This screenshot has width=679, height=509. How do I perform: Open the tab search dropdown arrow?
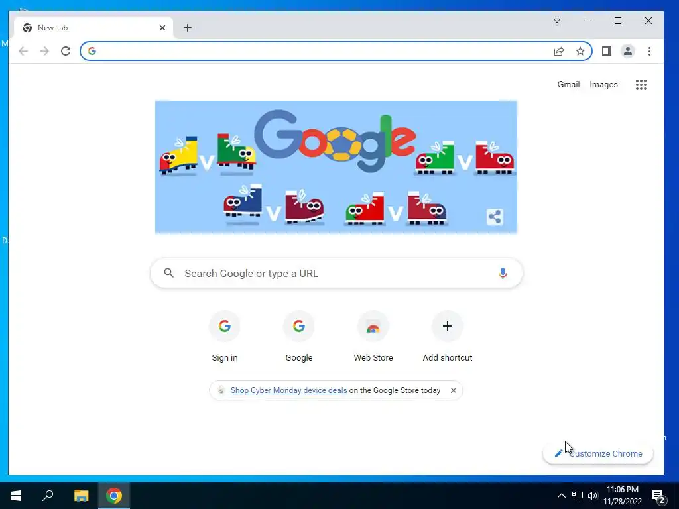557,21
